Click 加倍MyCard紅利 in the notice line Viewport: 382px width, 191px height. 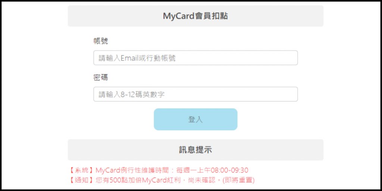157,180
